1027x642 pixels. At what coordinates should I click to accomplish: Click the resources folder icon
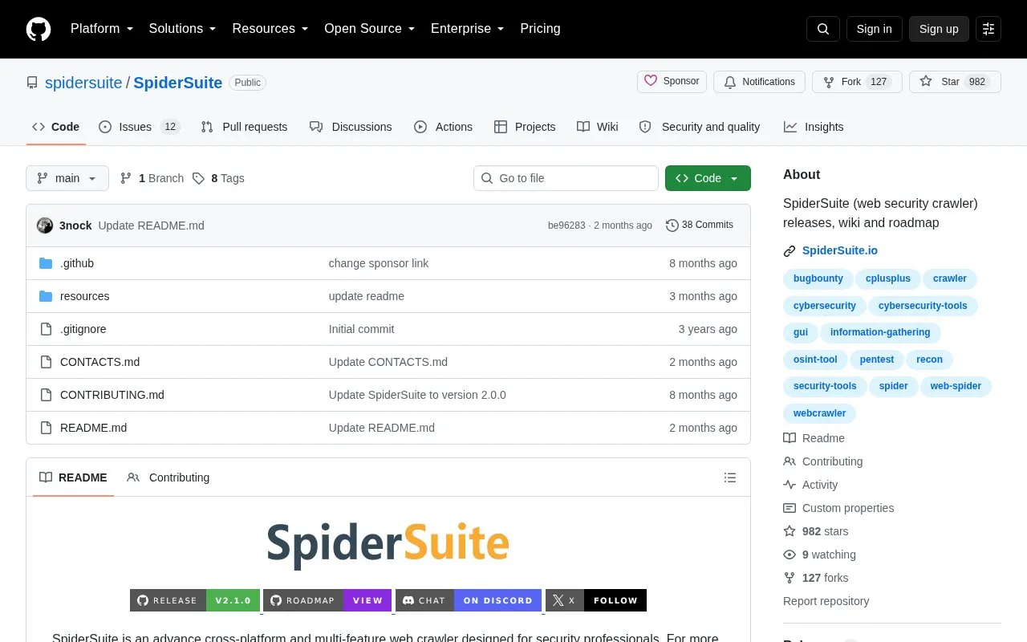[46, 296]
